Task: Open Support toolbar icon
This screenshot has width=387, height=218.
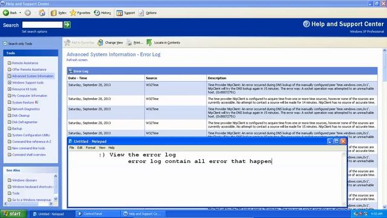Action: pyautogui.click(x=120, y=13)
